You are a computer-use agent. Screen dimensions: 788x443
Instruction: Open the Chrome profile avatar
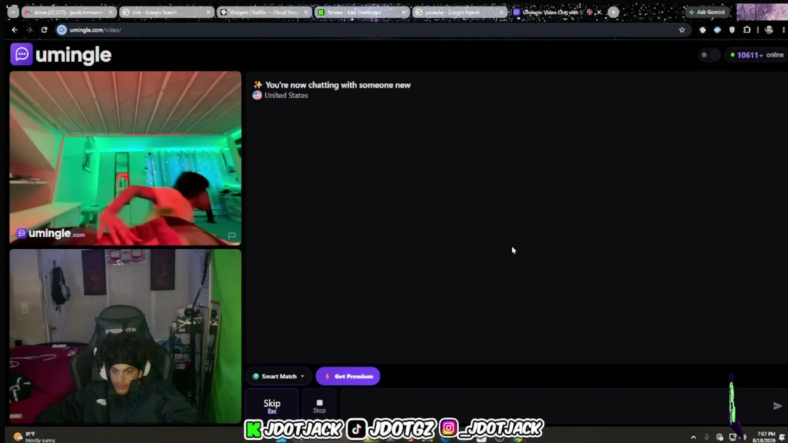(769, 30)
